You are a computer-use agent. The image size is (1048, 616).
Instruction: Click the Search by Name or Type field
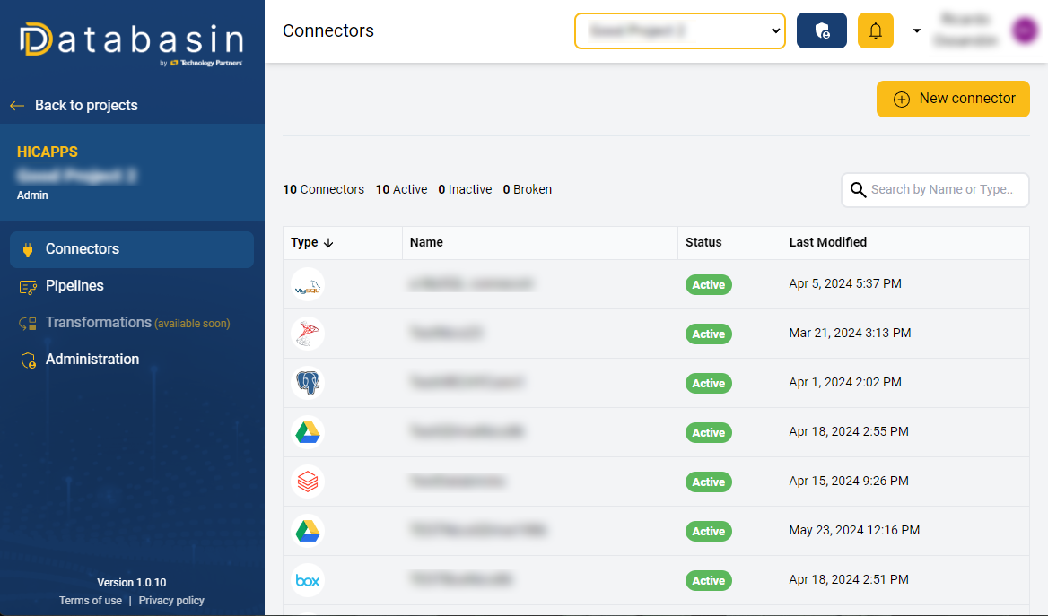(x=942, y=189)
